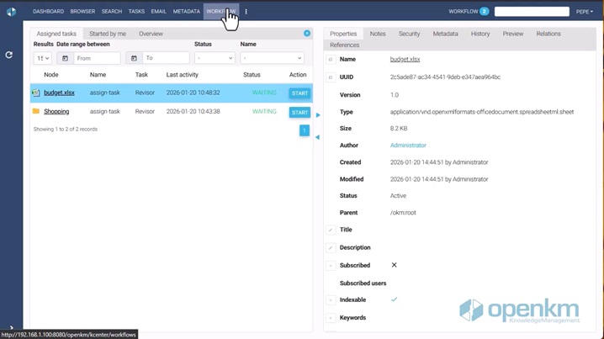Image resolution: width=604 pixels, height=339 pixels.
Task: Click the icon button beside Keywords
Action: [331, 318]
